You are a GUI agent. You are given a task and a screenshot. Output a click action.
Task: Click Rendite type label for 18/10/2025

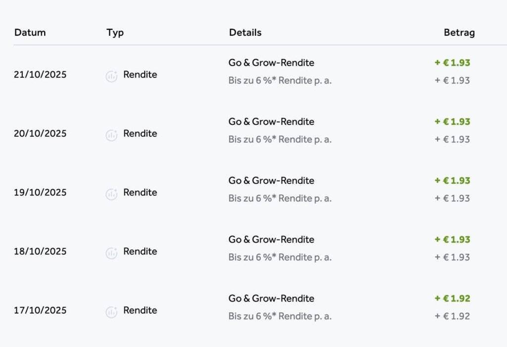click(x=140, y=252)
